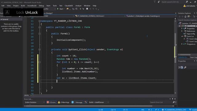Open the View menu
The image size is (197, 111).
[9, 6]
